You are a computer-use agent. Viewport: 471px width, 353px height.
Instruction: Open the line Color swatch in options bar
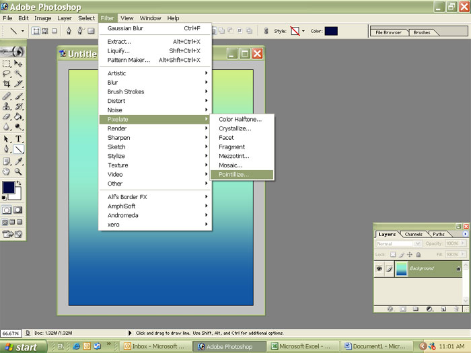pos(331,31)
